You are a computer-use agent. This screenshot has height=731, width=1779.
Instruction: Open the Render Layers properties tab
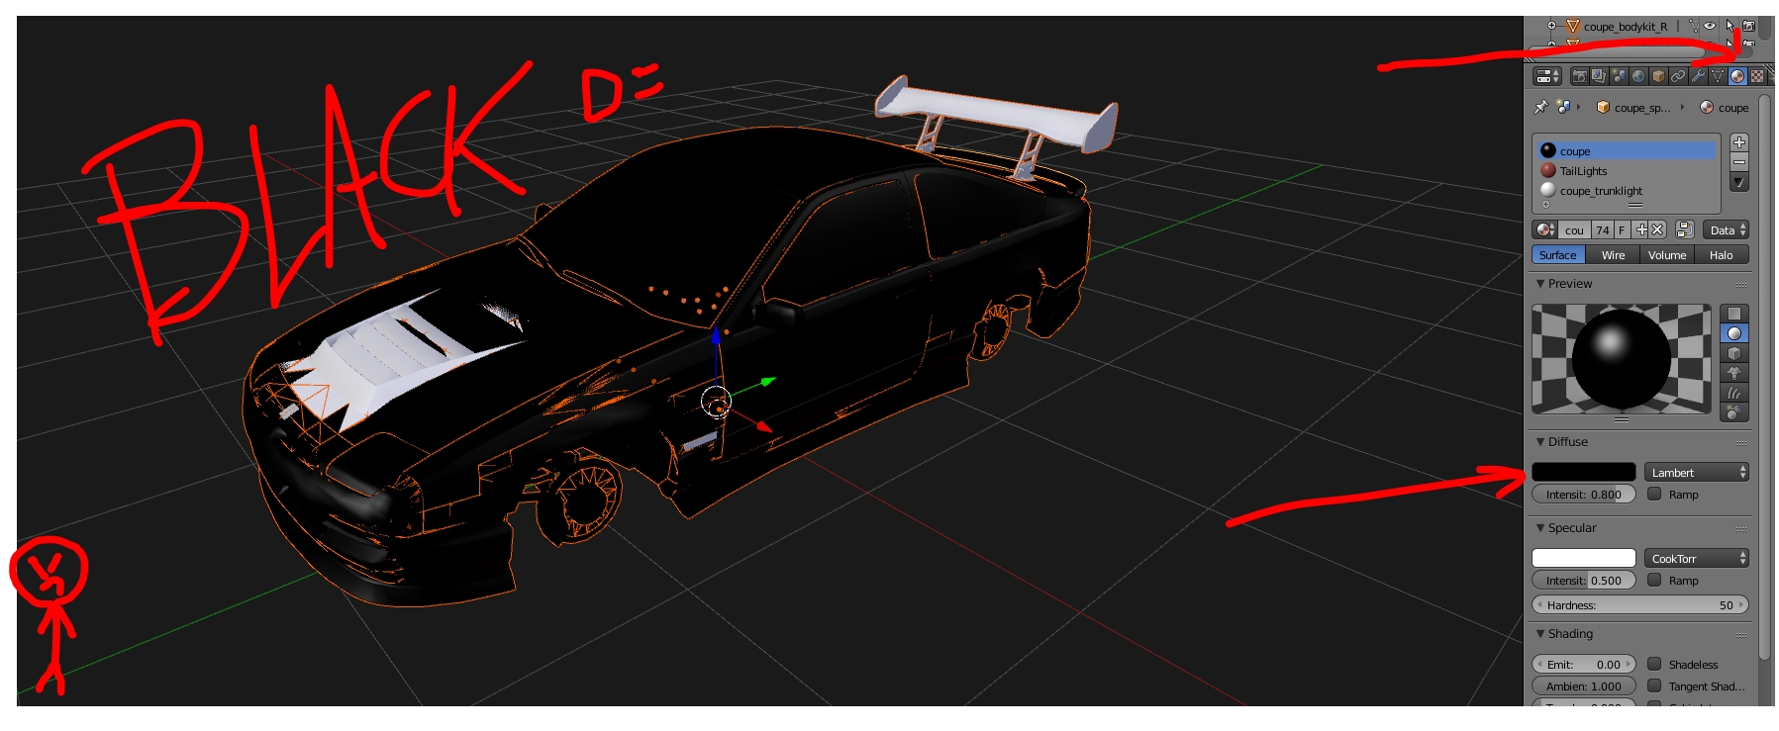(x=1599, y=76)
